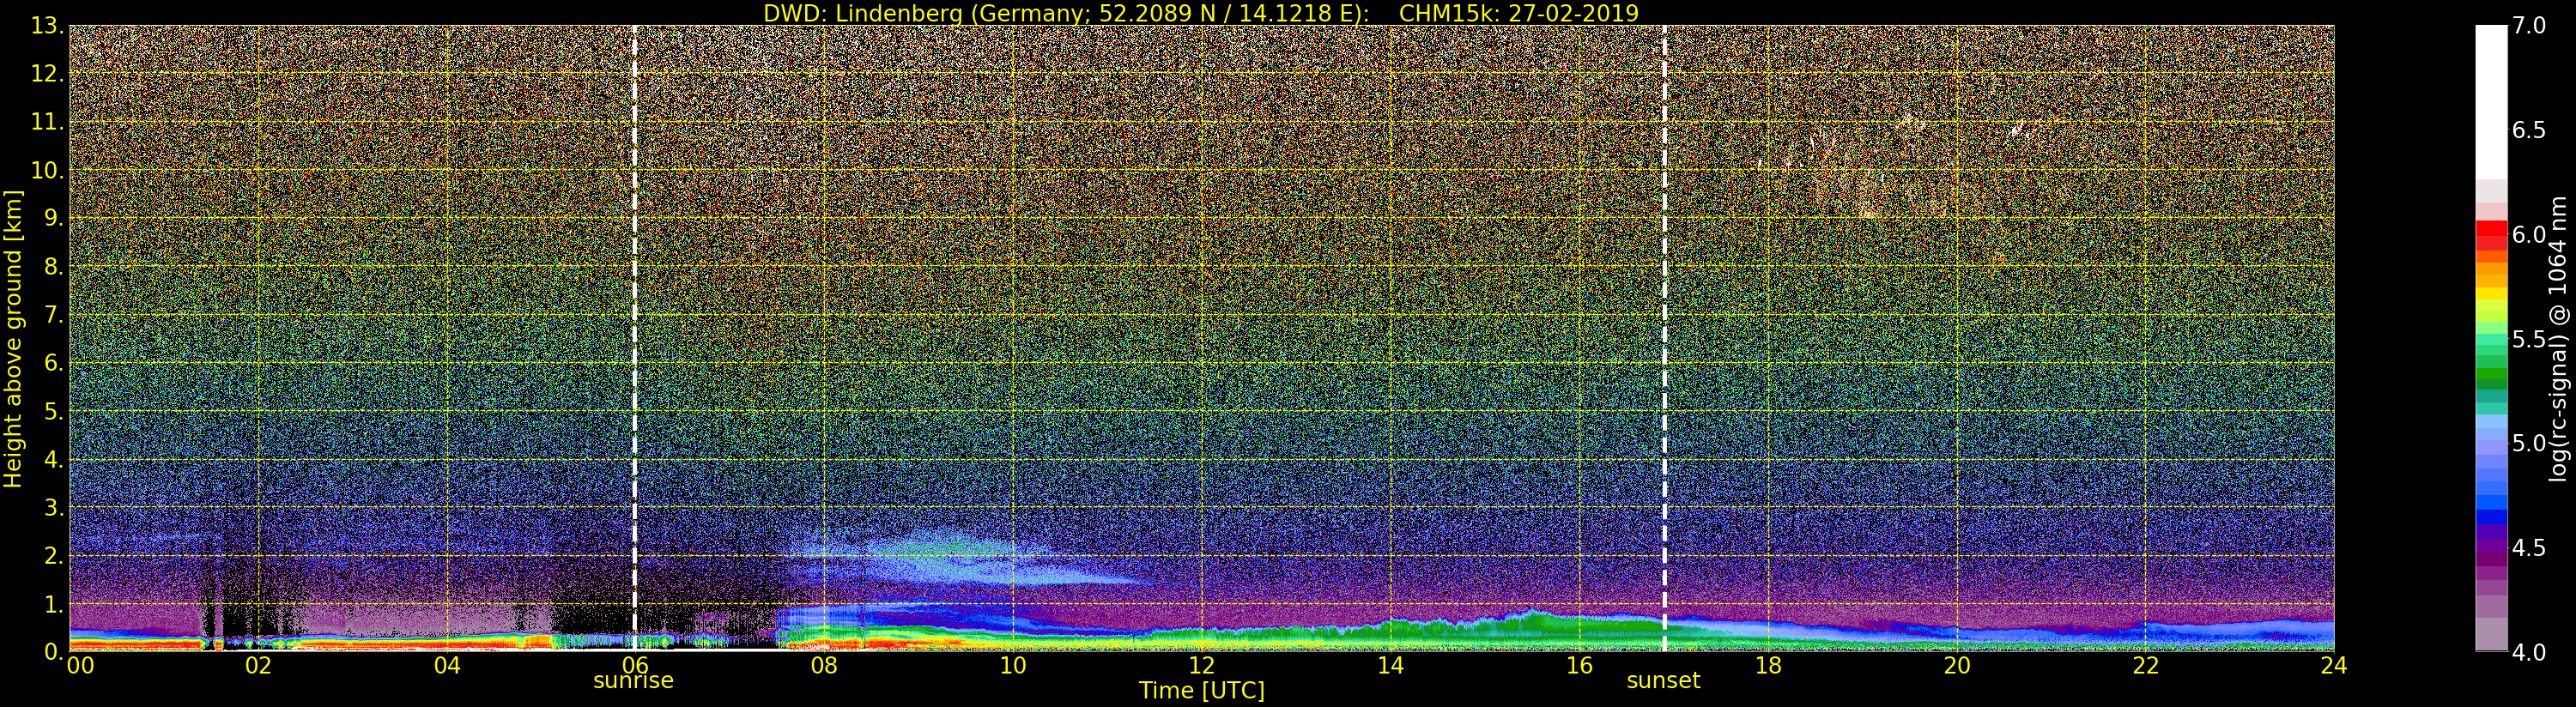The height and width of the screenshot is (707, 2576).
Task: Click the '14' time tick label
Action: (x=1390, y=665)
